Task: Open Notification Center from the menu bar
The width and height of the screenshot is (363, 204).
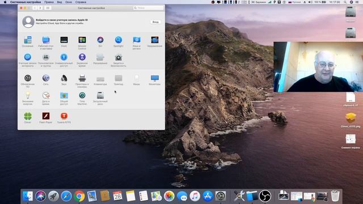Action: point(357,2)
